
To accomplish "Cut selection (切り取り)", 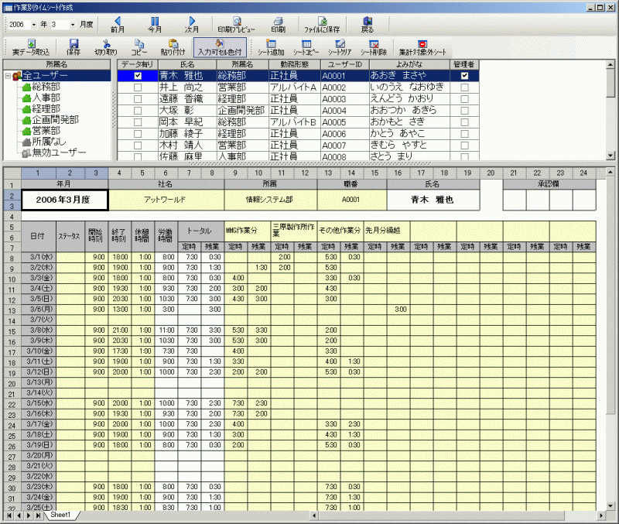I will 106,47.
